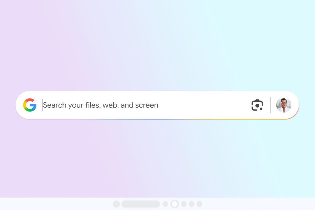315x210 pixels.
Task: Click the word "screen" in the search placeholder
Action: click(146, 105)
